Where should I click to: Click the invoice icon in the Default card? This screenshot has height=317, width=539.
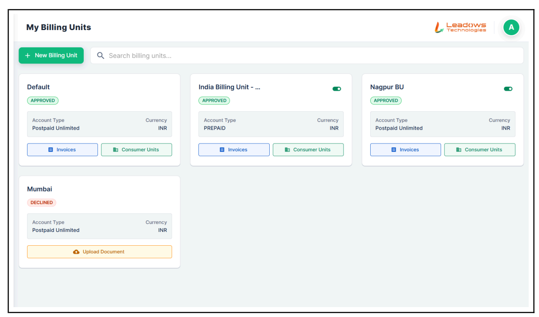coord(51,150)
